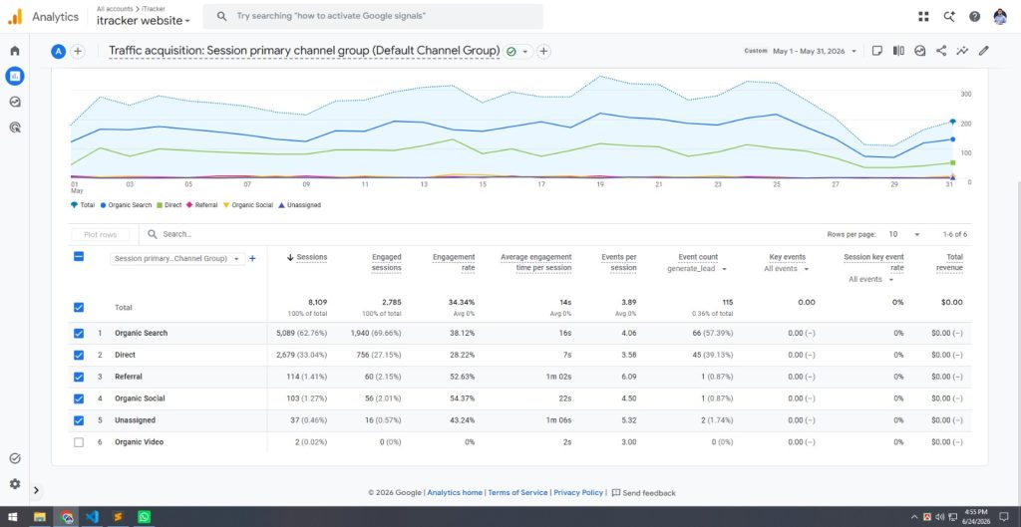Viewport: 1021px width, 527px height.
Task: Expand the sidebar navigation arrow
Action: click(x=36, y=490)
